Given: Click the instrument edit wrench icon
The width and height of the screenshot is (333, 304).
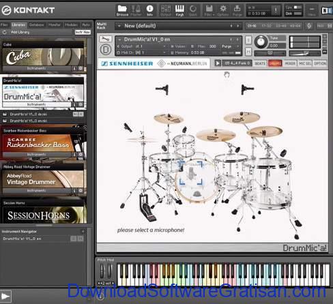Looking at the screenshot, I should pyautogui.click(x=105, y=39).
